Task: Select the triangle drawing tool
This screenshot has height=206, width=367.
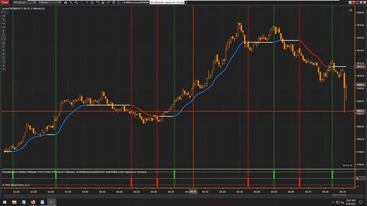Action: coord(3,42)
